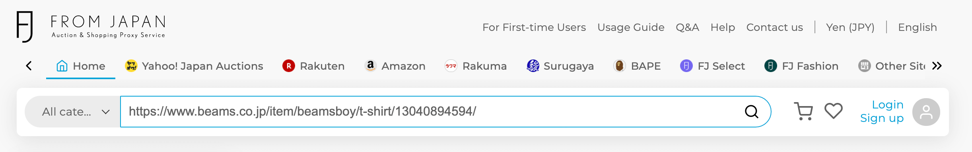Open the Yahoo! Japan Auctions tab

(194, 66)
